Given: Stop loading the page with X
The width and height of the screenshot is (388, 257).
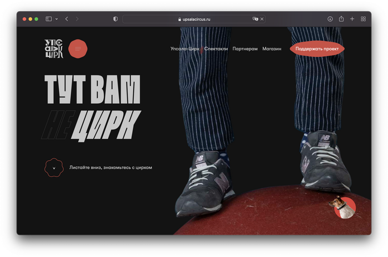Looking at the screenshot, I should tap(262, 19).
